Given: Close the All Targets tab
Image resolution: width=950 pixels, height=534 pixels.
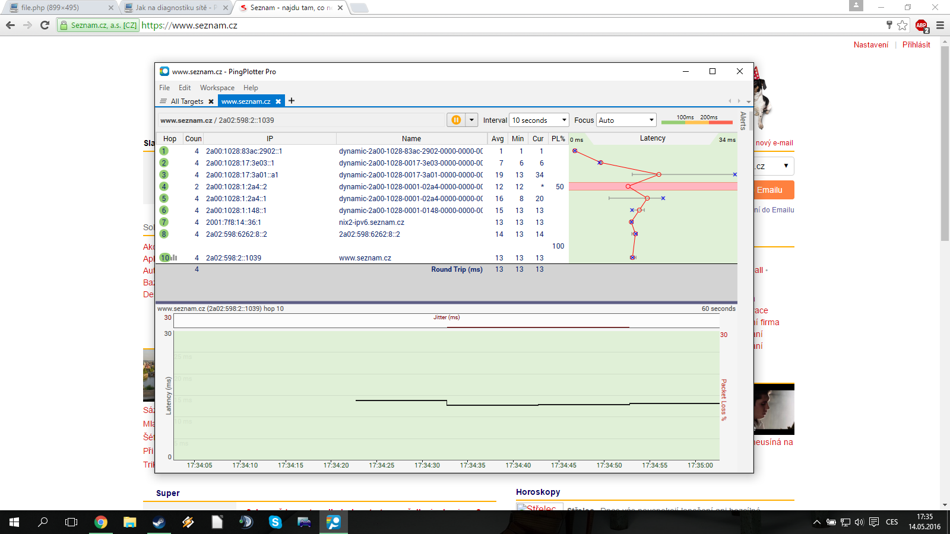Looking at the screenshot, I should 211,101.
